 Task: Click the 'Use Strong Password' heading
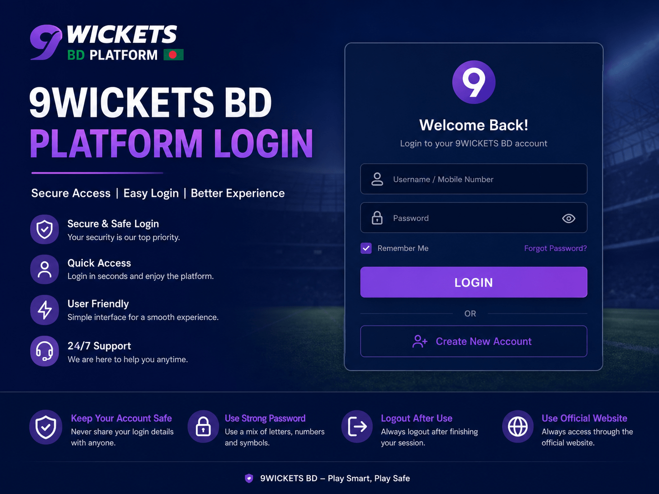(x=265, y=418)
